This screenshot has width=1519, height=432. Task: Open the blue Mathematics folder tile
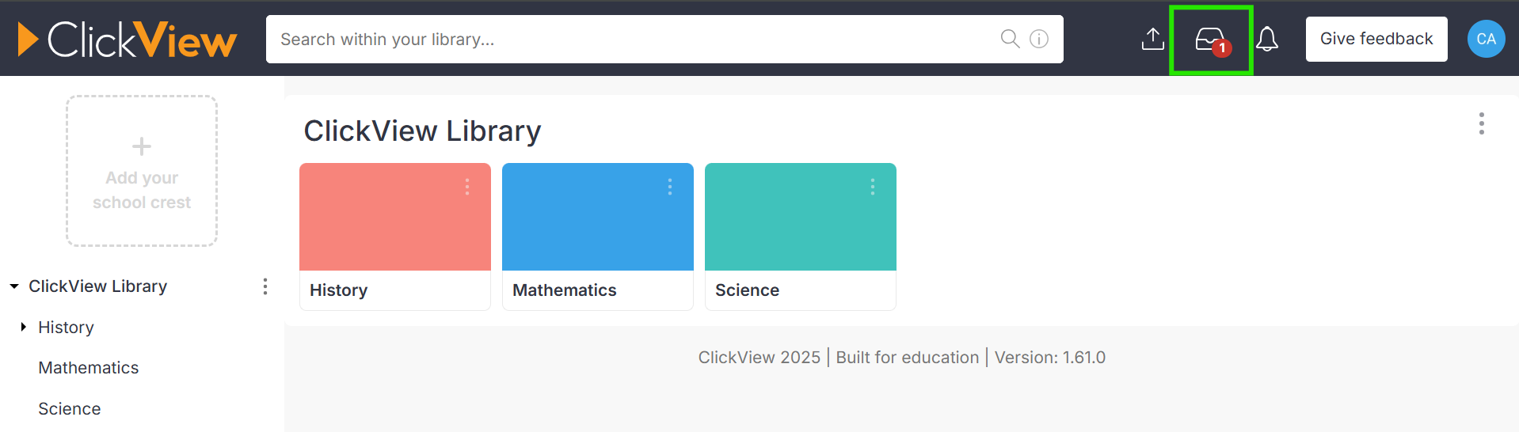point(598,237)
